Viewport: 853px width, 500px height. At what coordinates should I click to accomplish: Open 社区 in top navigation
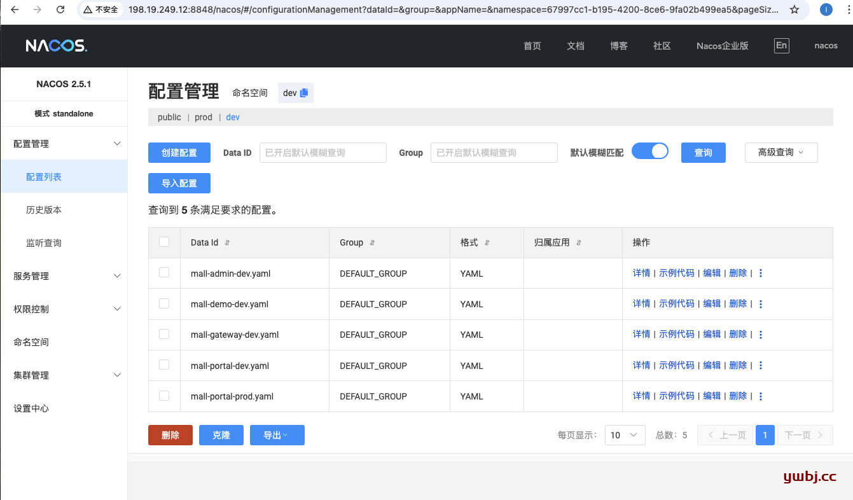tap(662, 46)
